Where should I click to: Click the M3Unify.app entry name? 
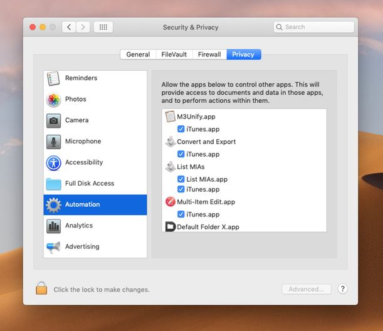click(196, 117)
